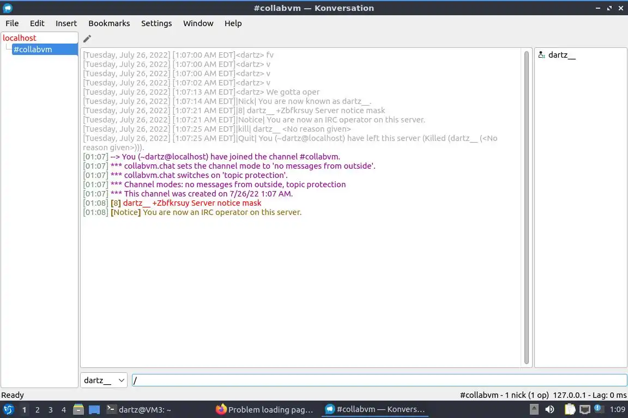Open the file manager icon in taskbar
This screenshot has width=628, height=418.
78,410
